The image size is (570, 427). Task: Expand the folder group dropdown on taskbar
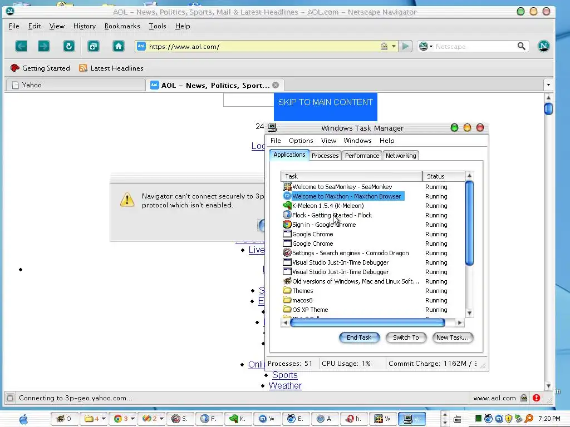click(104, 419)
